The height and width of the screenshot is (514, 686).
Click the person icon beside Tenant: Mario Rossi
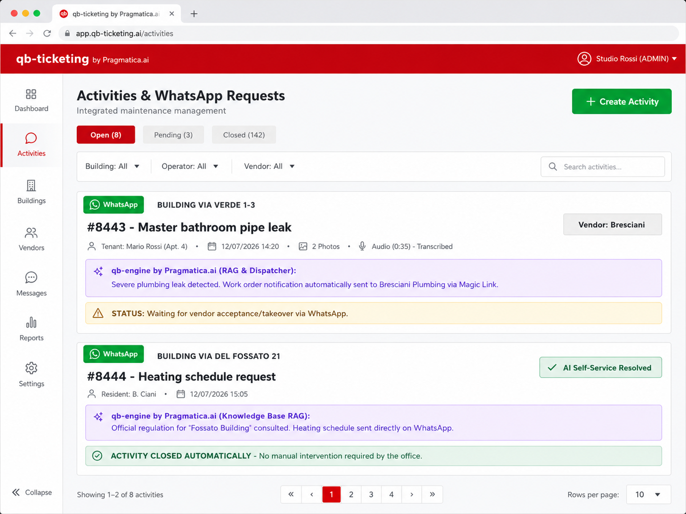pyautogui.click(x=92, y=246)
